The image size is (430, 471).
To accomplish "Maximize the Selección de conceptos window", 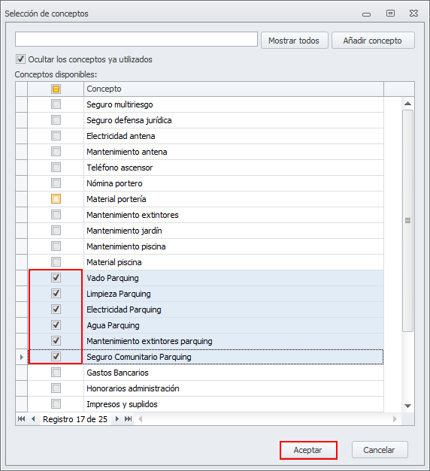I will [390, 14].
